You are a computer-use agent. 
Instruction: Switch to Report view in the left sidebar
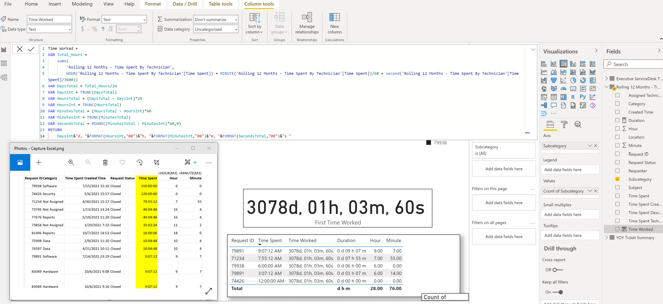[4, 50]
